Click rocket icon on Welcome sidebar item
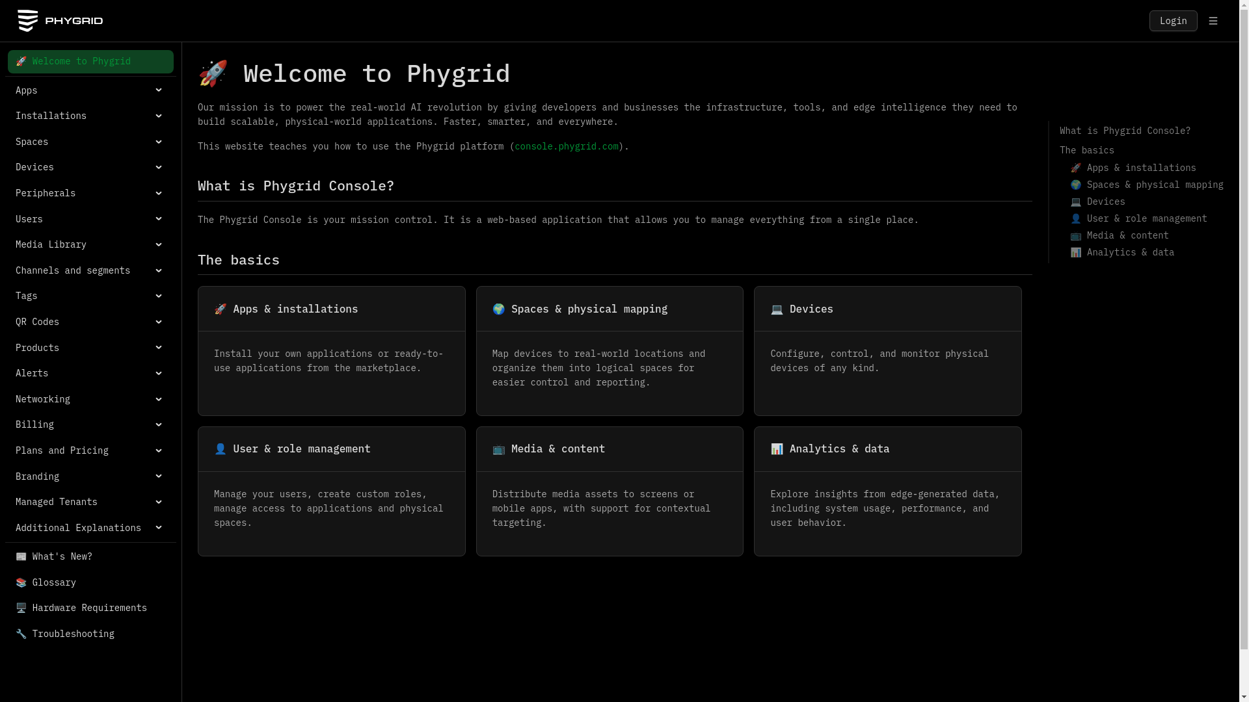 point(21,61)
